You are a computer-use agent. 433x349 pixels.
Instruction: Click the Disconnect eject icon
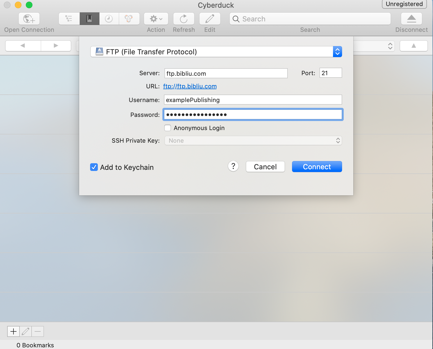point(411,19)
